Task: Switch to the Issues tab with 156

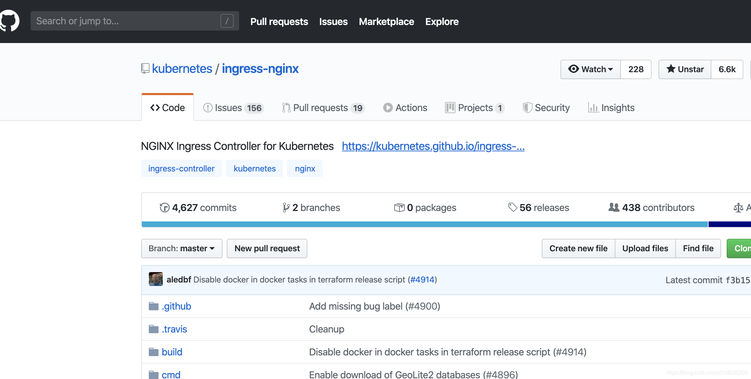Action: (233, 108)
